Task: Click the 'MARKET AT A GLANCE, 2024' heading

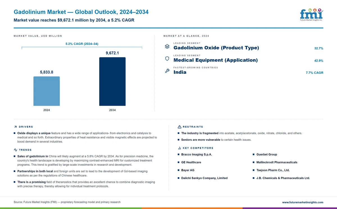Action: point(186,36)
